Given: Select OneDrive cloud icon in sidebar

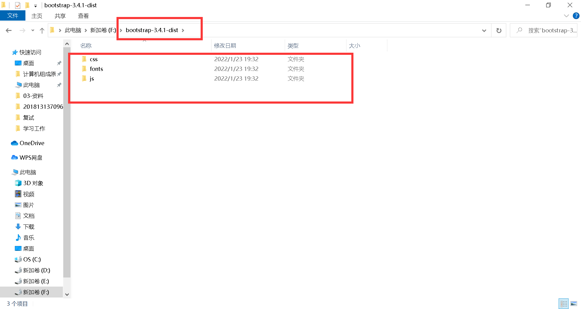Looking at the screenshot, I should [x=15, y=143].
